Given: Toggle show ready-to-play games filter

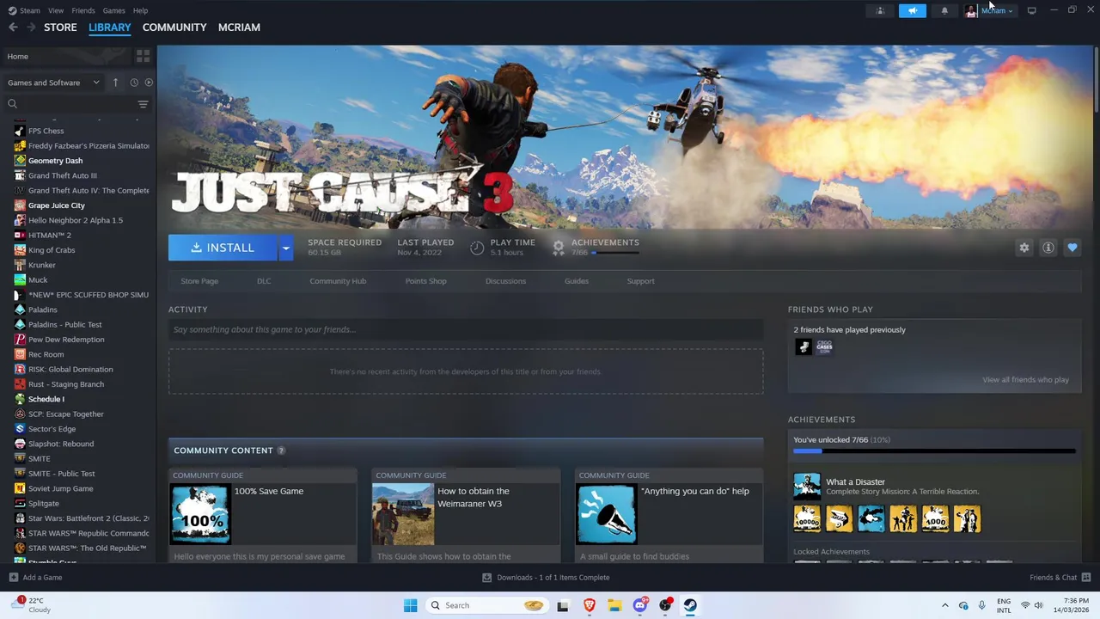Looking at the screenshot, I should click(x=149, y=83).
